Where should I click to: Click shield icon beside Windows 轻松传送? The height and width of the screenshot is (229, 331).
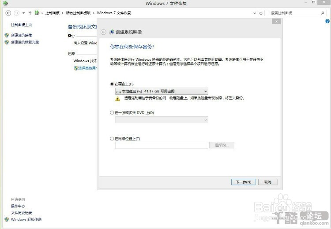tap(7, 219)
